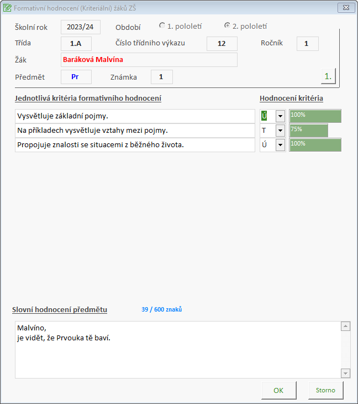This screenshot has height=404, width=358.
Task: Click the Storno button
Action: [325, 390]
